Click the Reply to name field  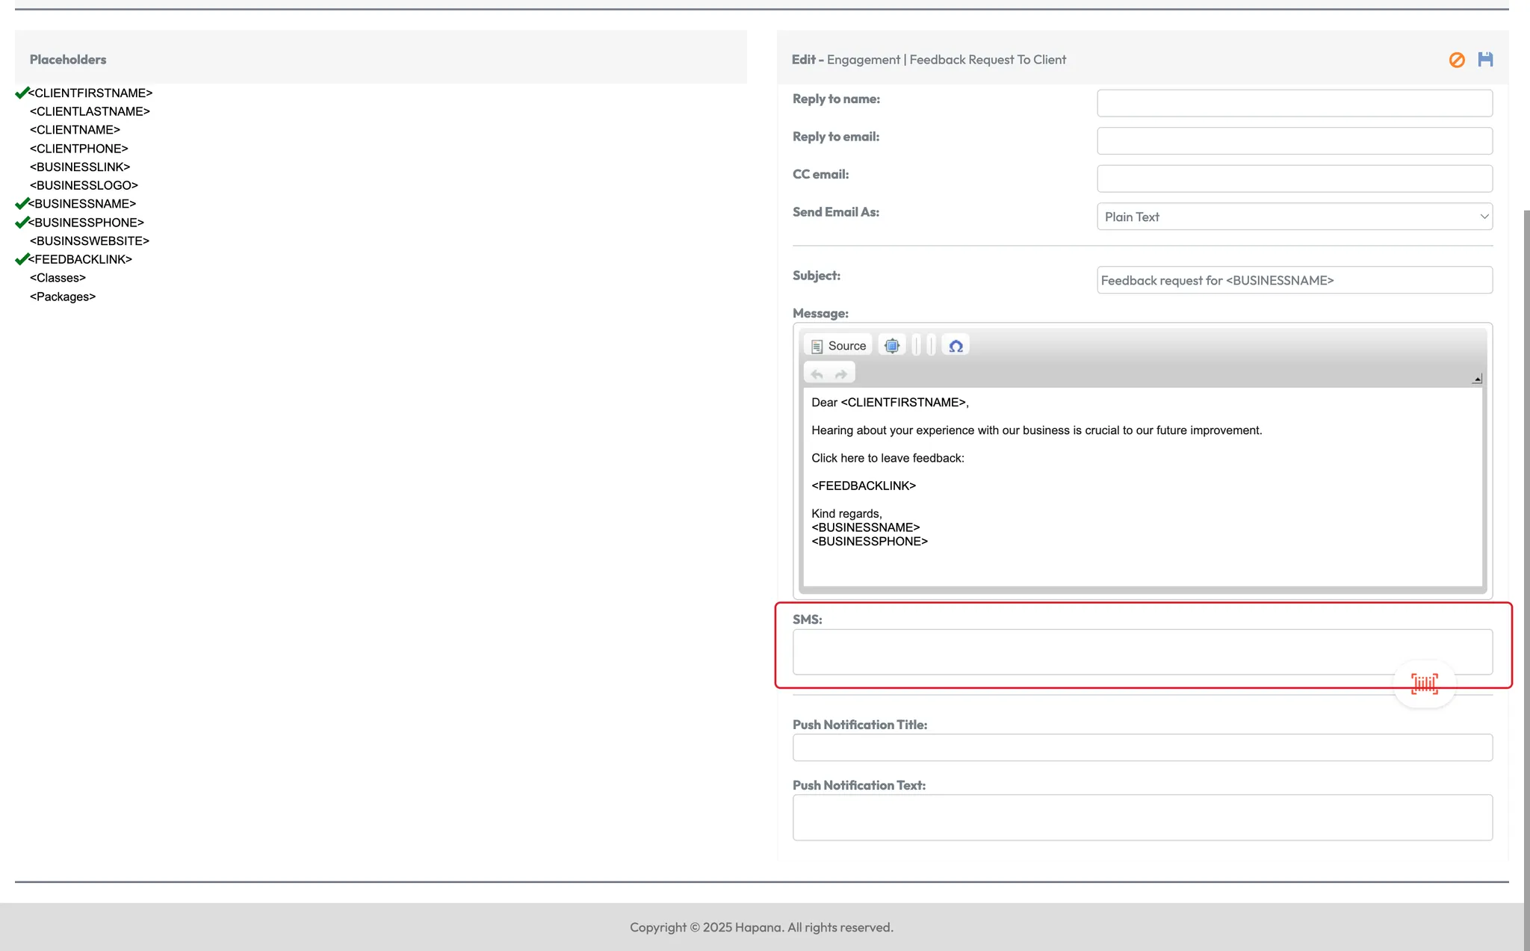coord(1294,103)
